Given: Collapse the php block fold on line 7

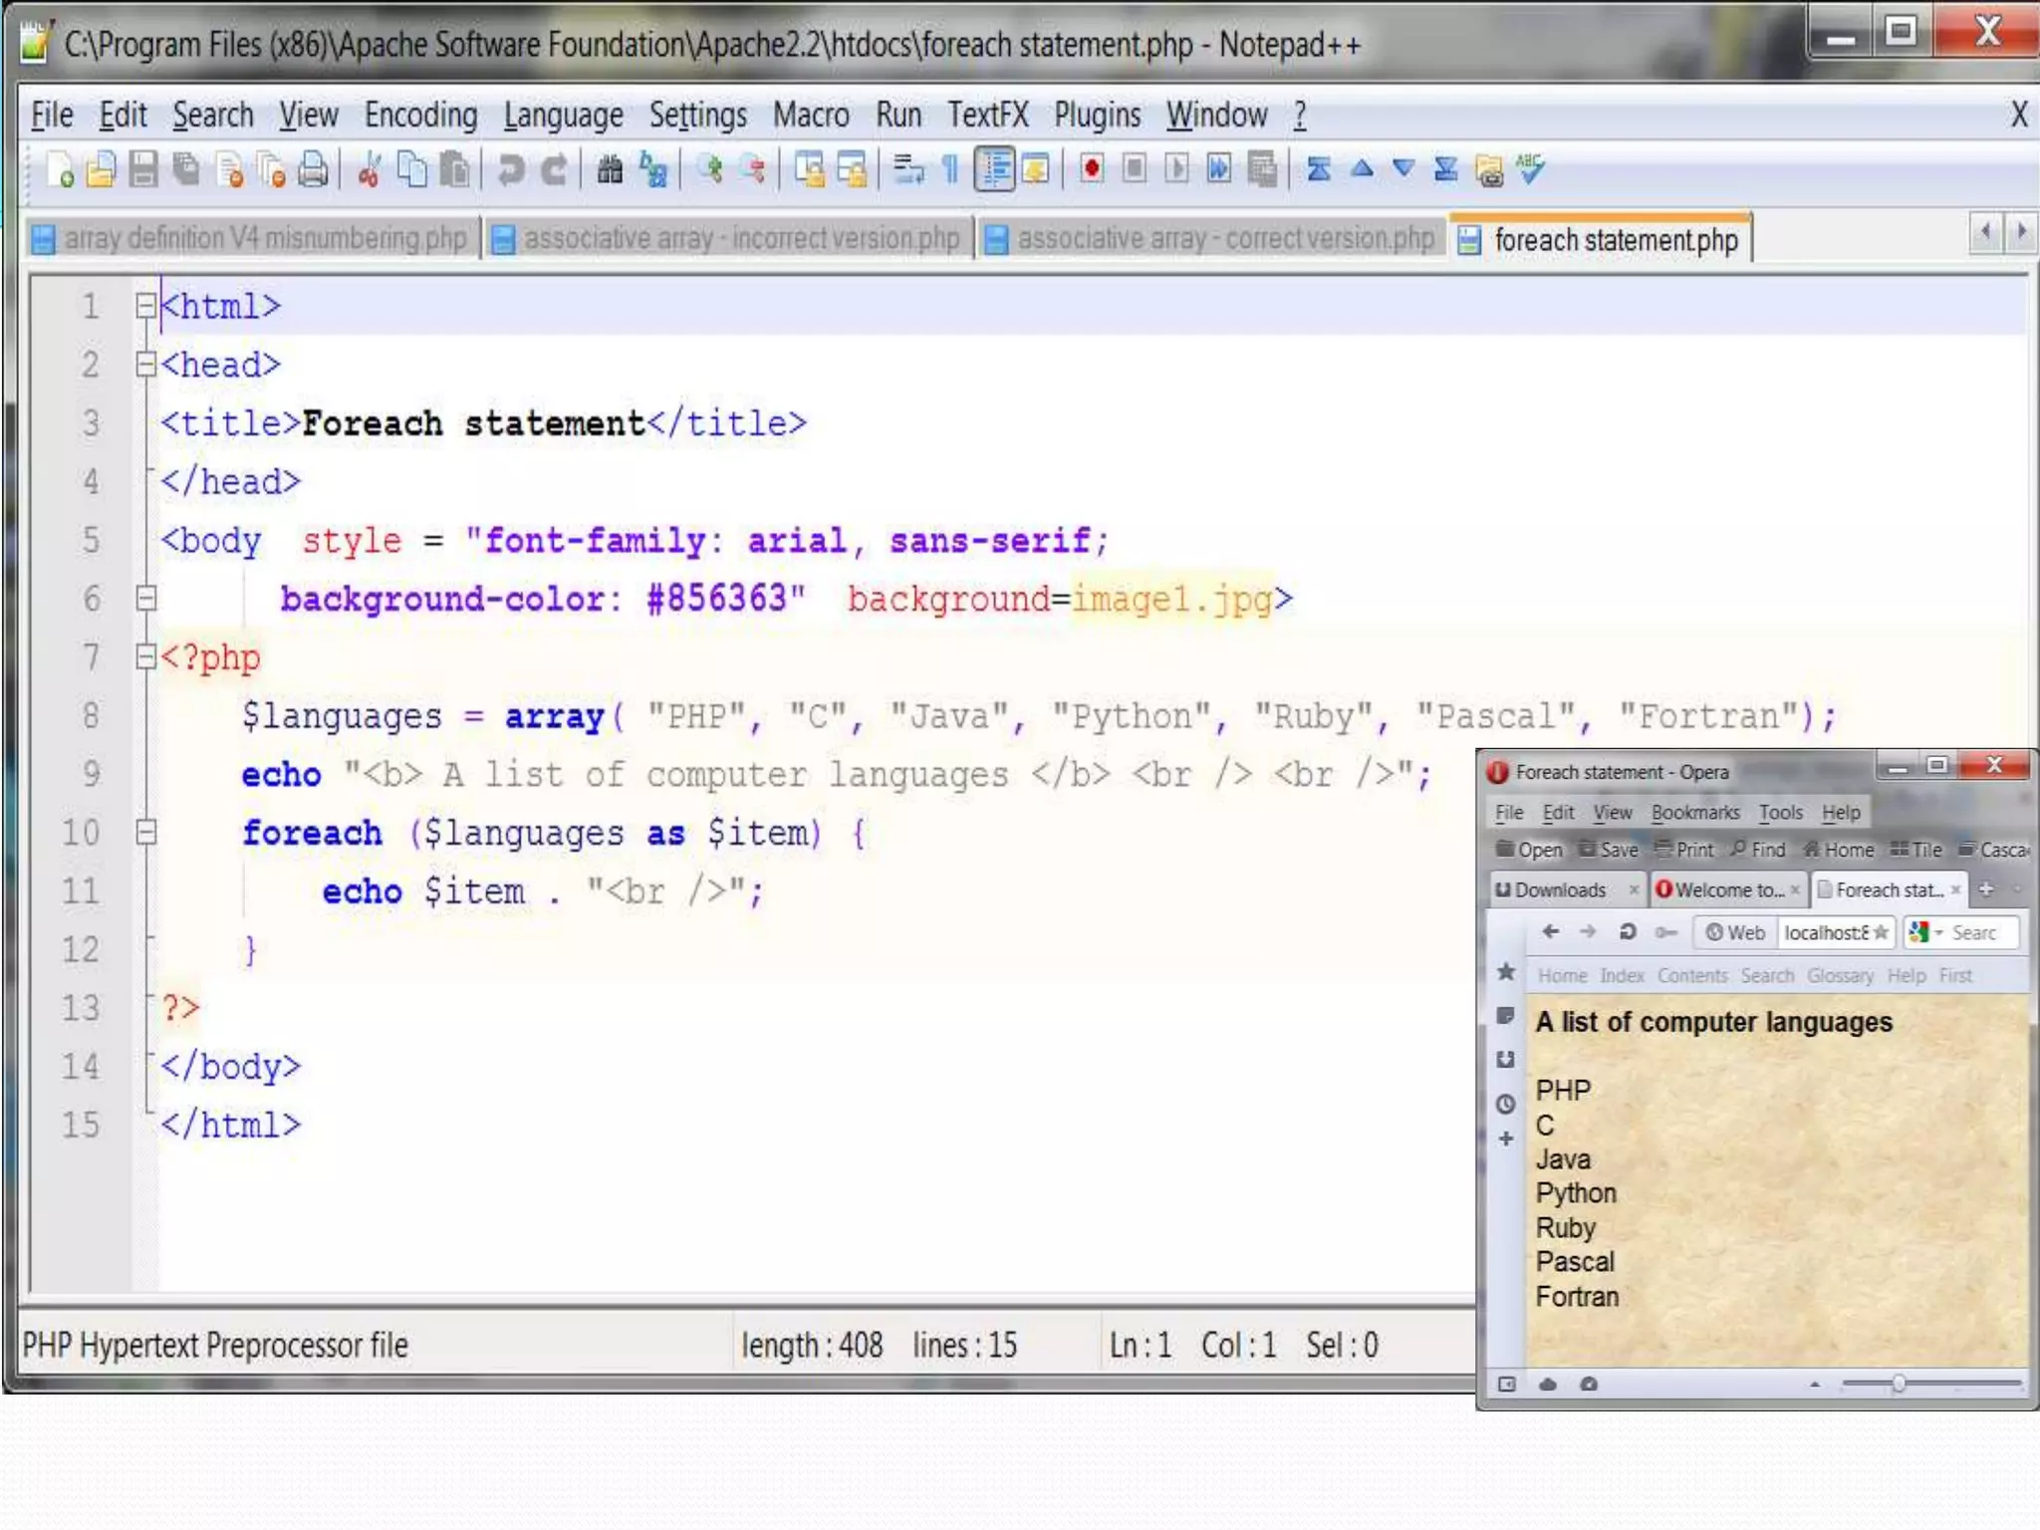Looking at the screenshot, I should click(x=146, y=657).
